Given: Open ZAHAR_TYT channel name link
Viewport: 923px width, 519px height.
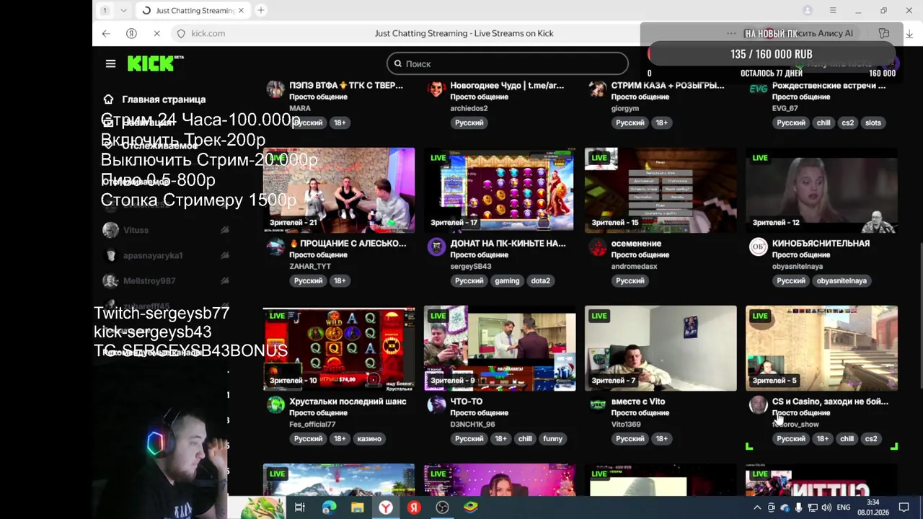Looking at the screenshot, I should pyautogui.click(x=310, y=266).
